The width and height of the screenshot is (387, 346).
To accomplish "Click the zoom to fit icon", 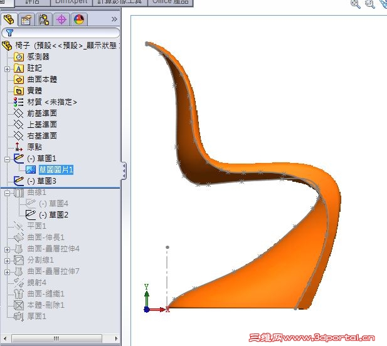I will (356, 4).
